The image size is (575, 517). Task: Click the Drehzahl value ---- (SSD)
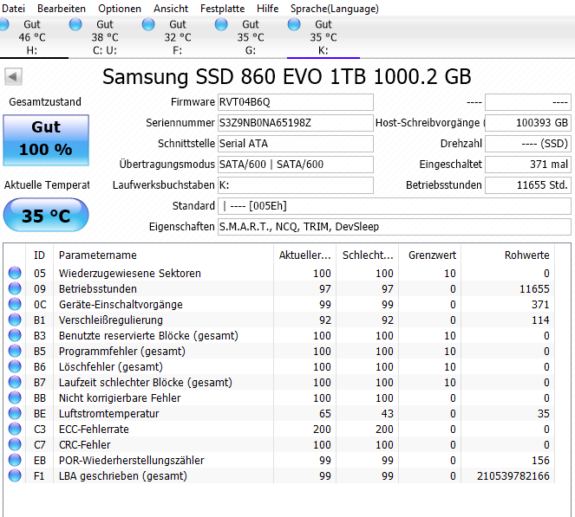point(528,144)
